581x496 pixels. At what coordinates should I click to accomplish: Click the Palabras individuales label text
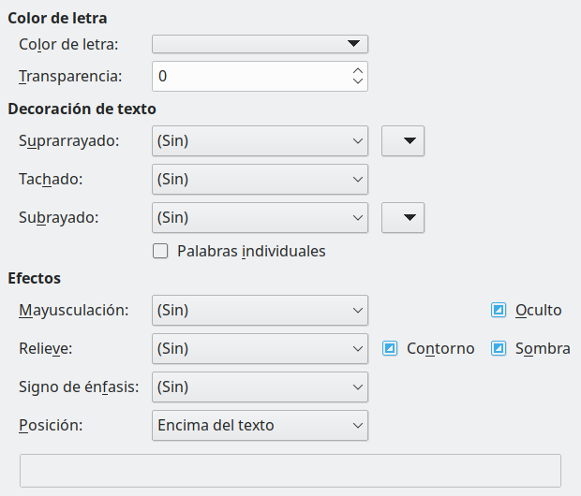[251, 251]
